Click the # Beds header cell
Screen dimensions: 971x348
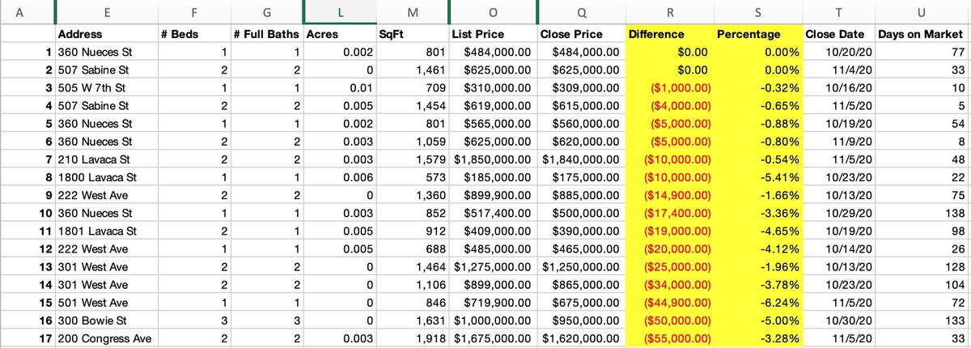(x=195, y=34)
